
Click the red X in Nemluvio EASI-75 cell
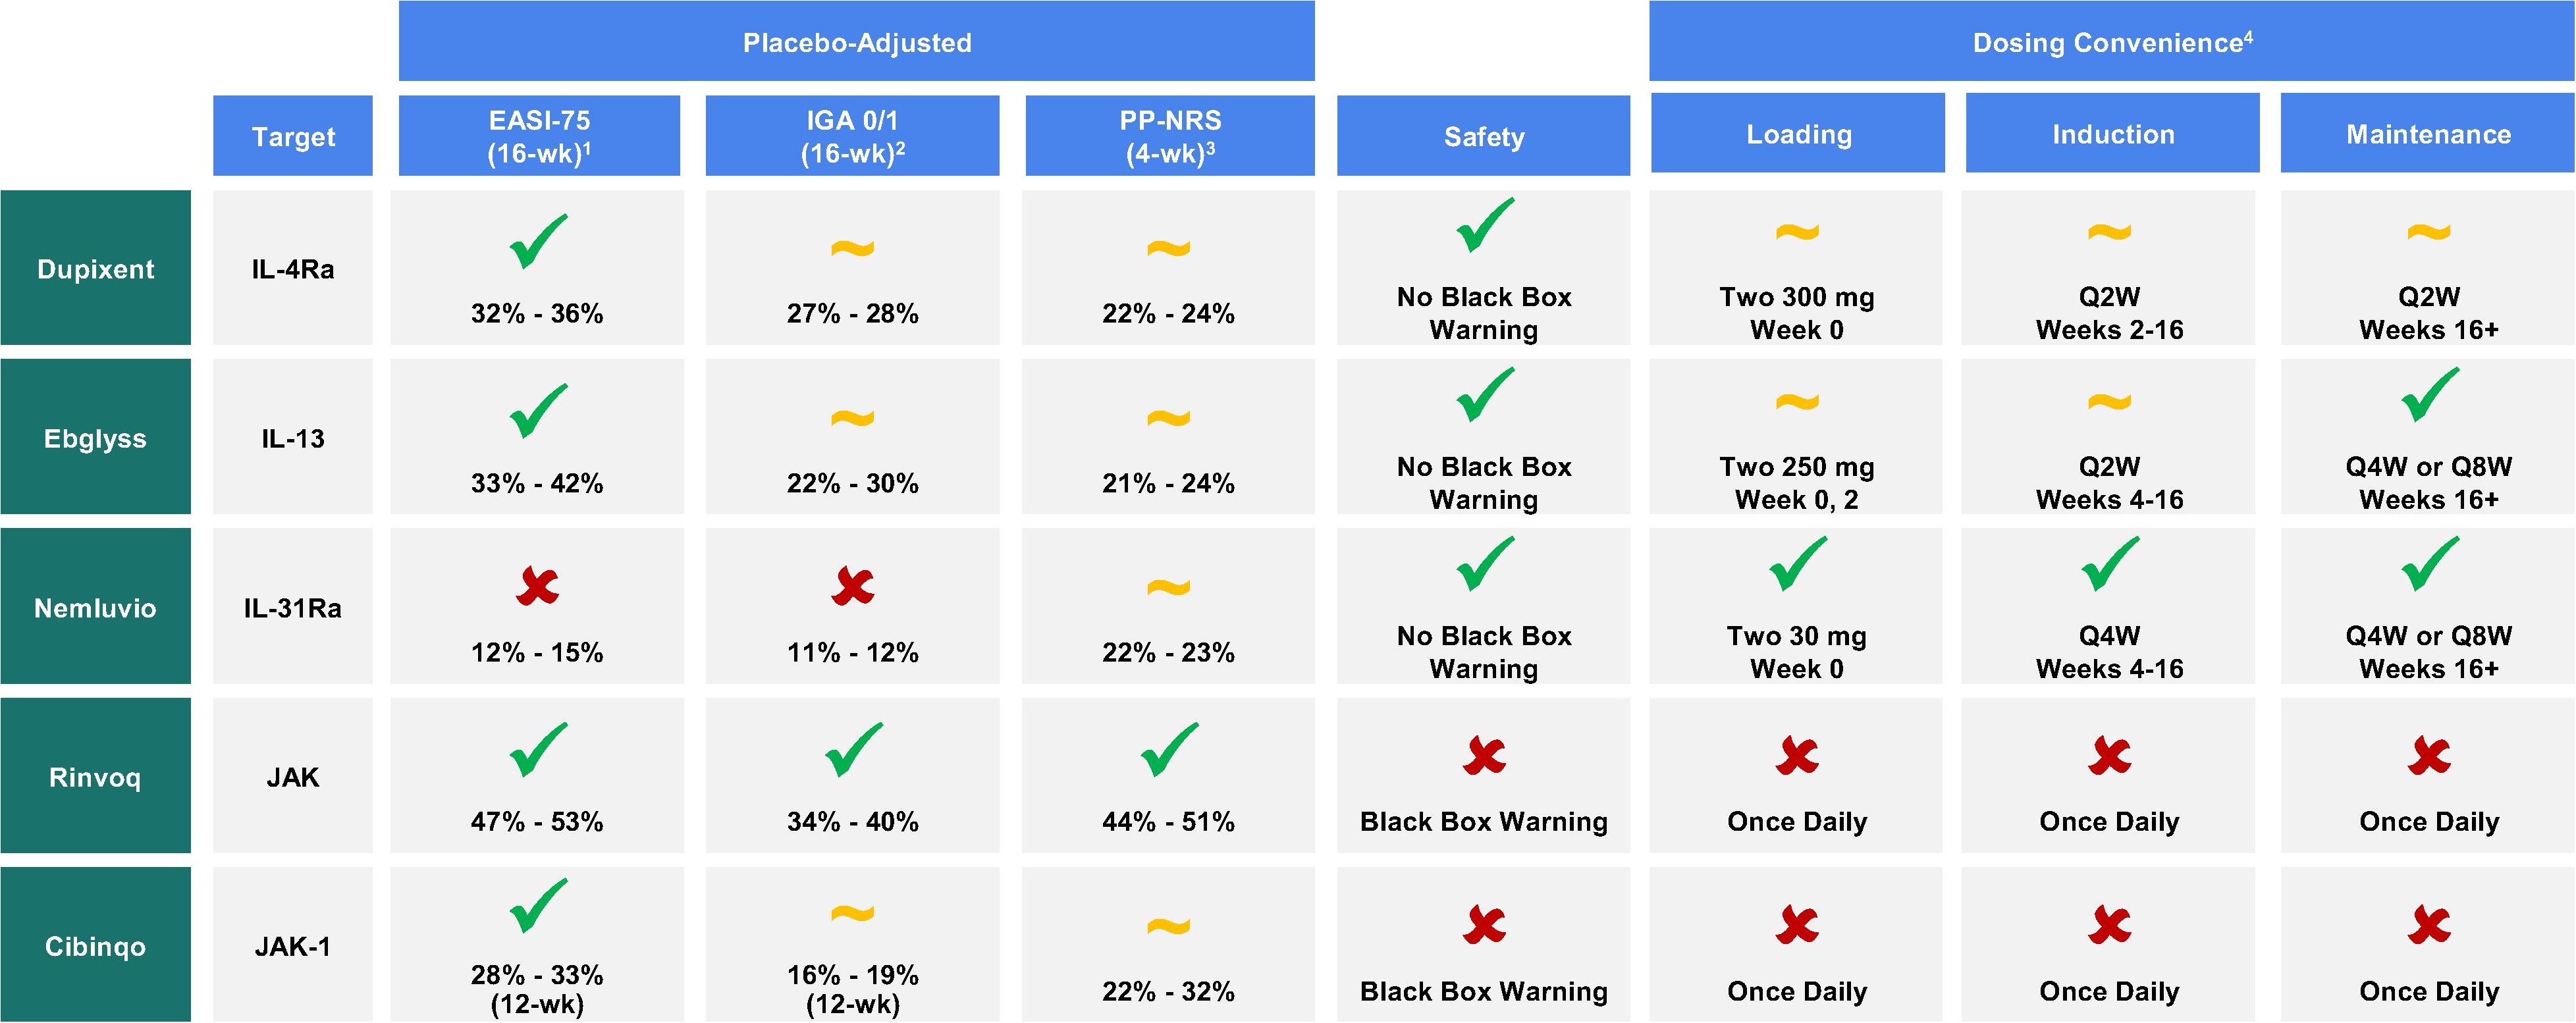click(x=538, y=586)
